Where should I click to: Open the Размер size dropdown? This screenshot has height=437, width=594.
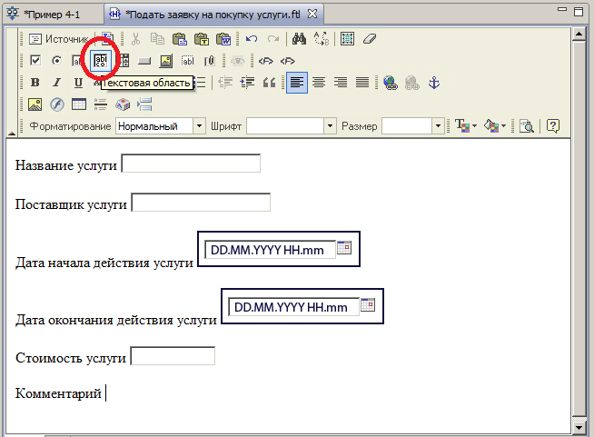[413, 126]
